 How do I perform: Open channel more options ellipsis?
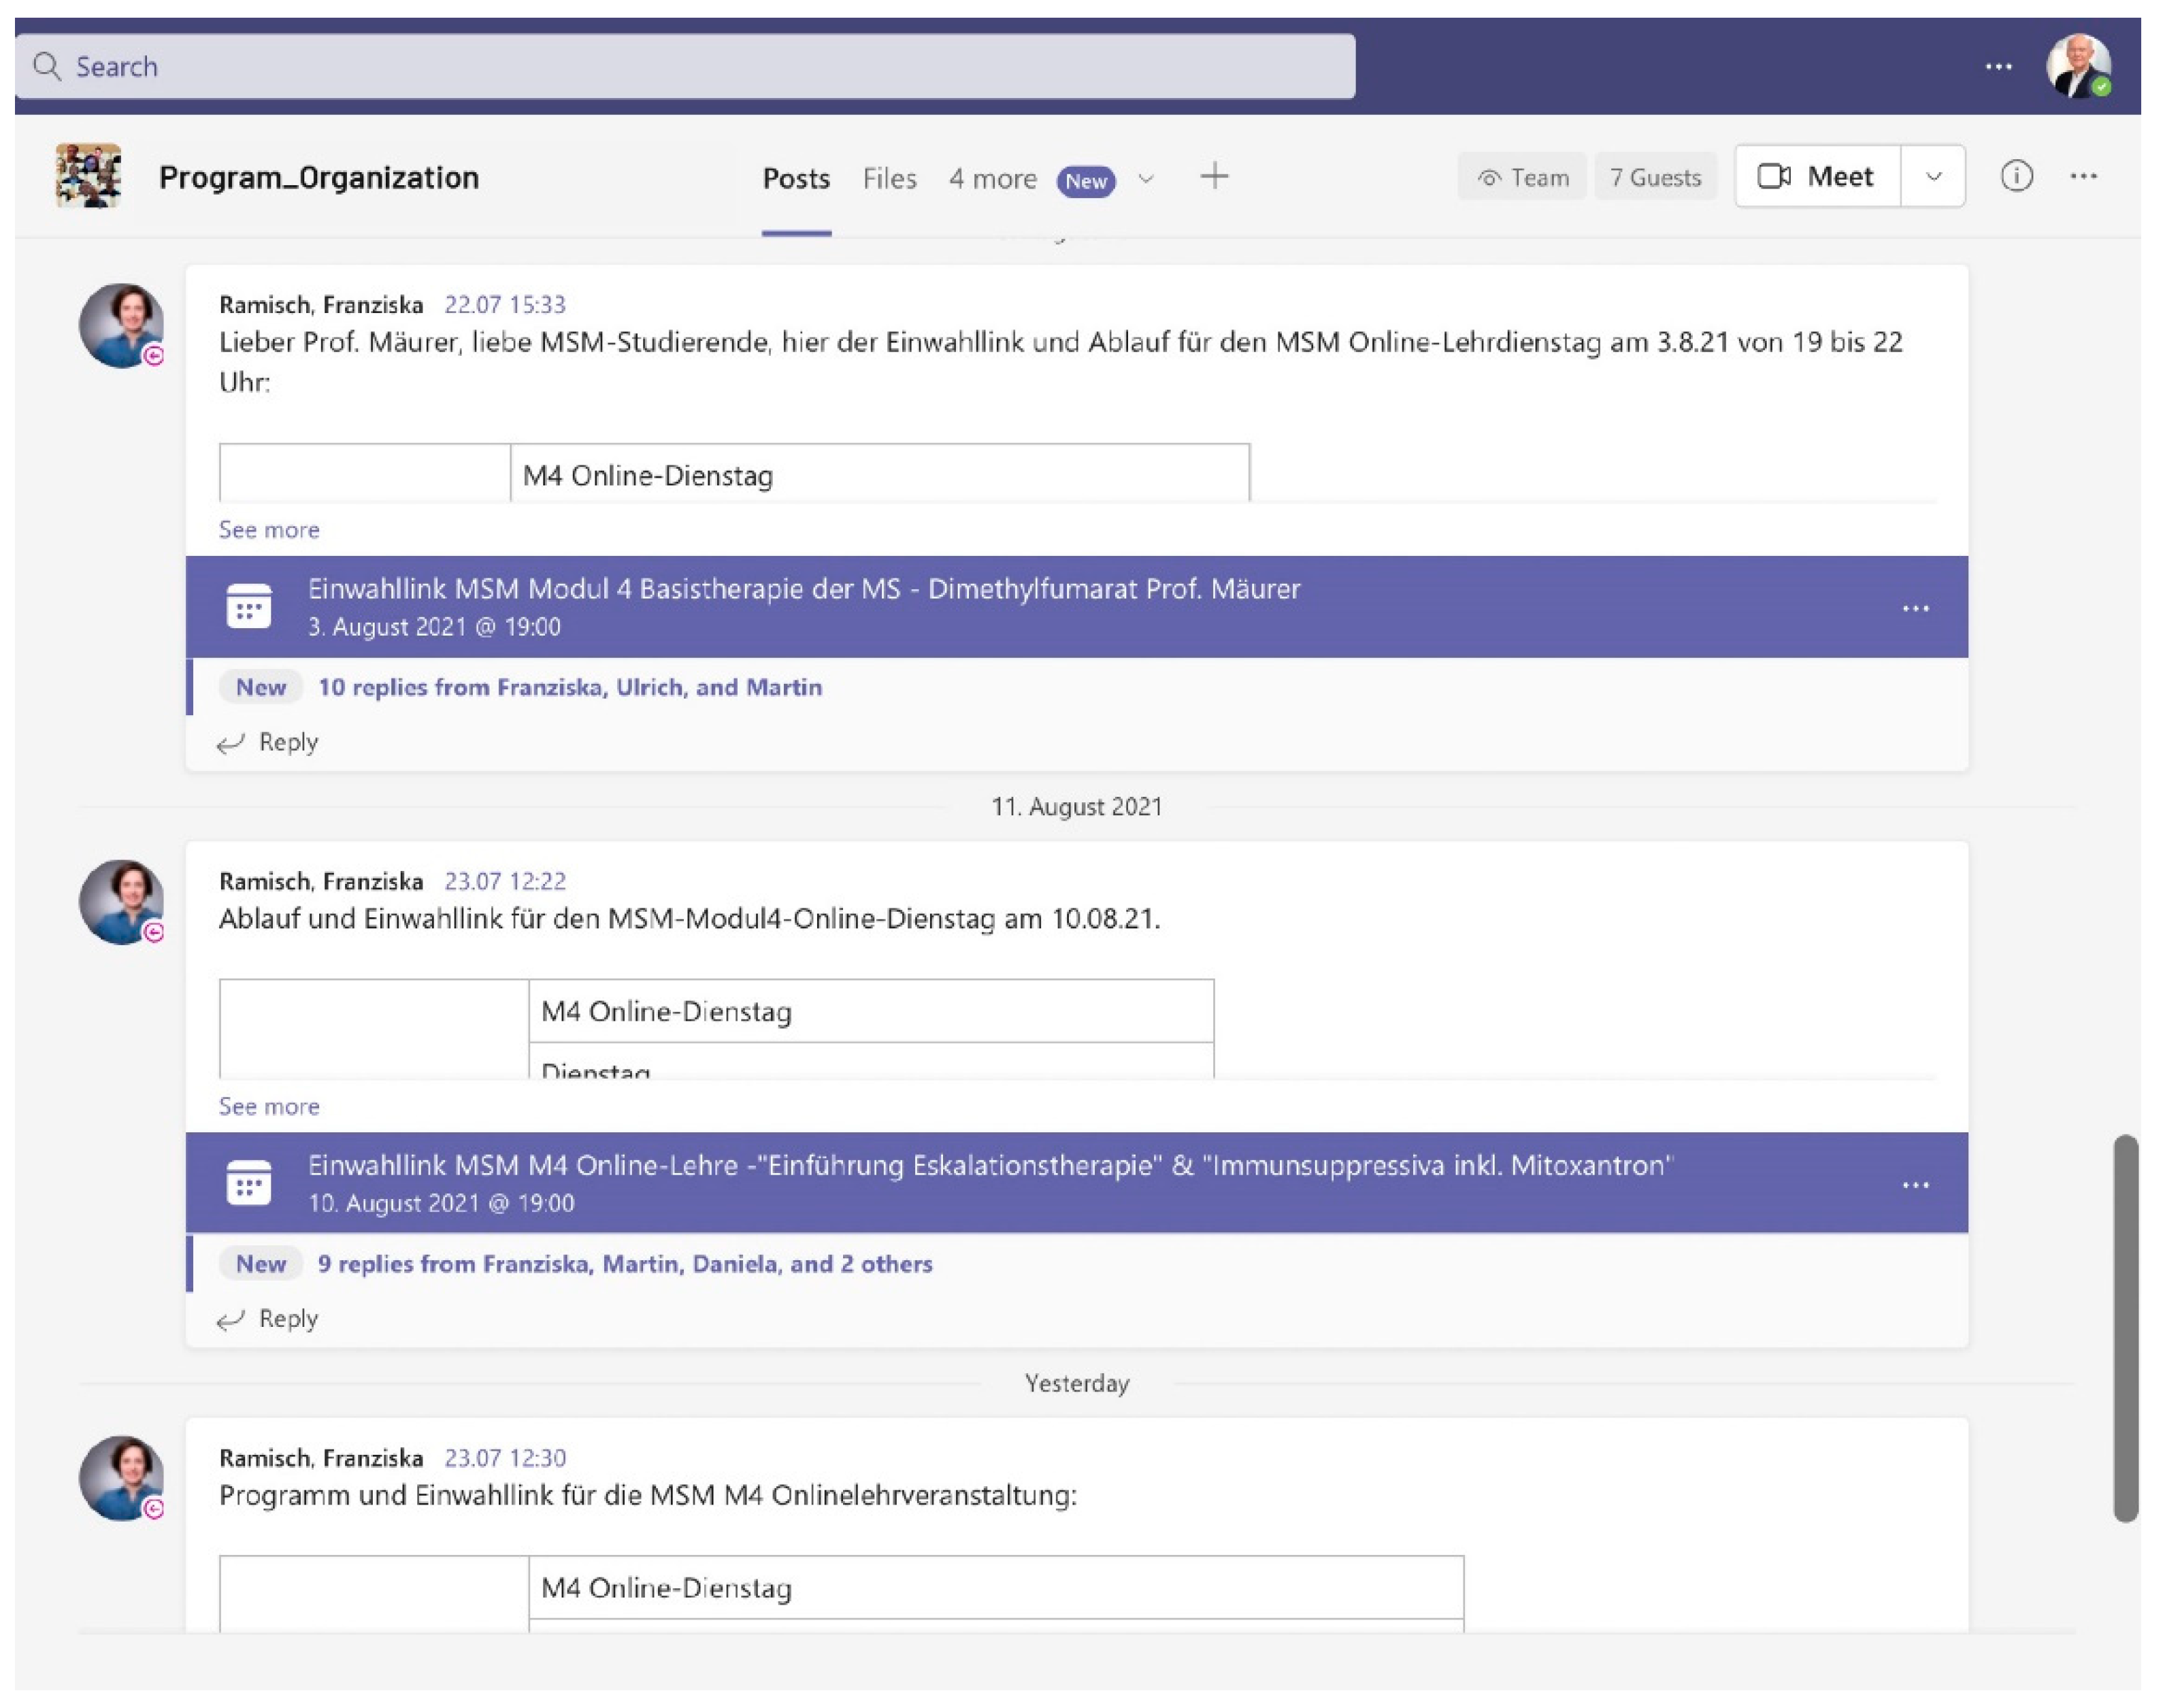(x=2083, y=177)
